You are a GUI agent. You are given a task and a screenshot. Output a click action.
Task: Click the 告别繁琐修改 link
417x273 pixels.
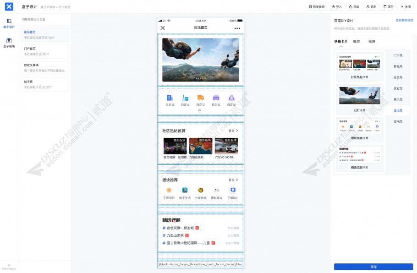tap(404, 21)
